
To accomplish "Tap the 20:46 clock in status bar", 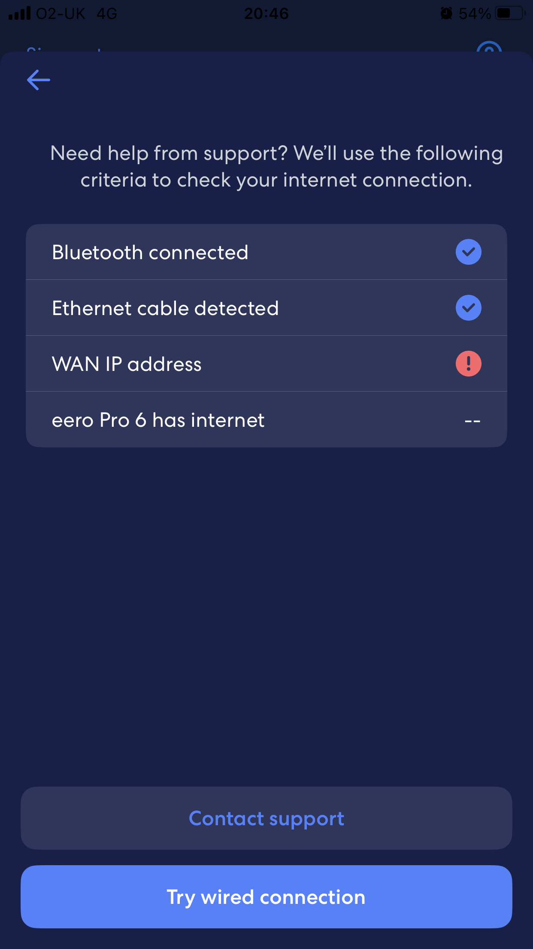I will pyautogui.click(x=266, y=14).
